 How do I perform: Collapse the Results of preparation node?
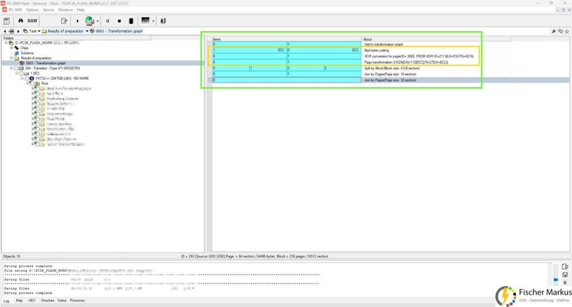tap(11, 58)
